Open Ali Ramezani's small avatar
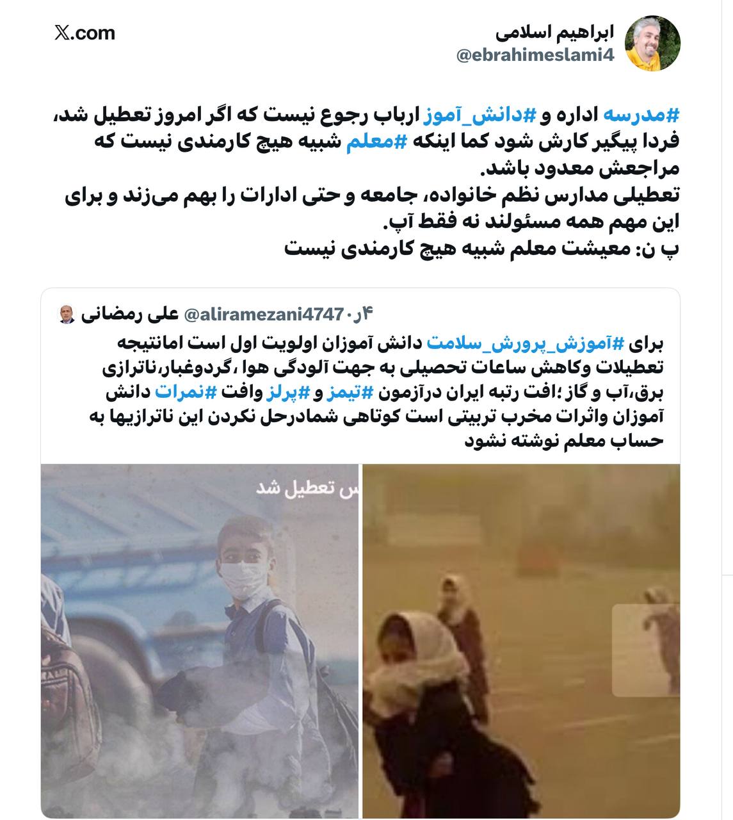The width and height of the screenshot is (733, 820). 68,315
